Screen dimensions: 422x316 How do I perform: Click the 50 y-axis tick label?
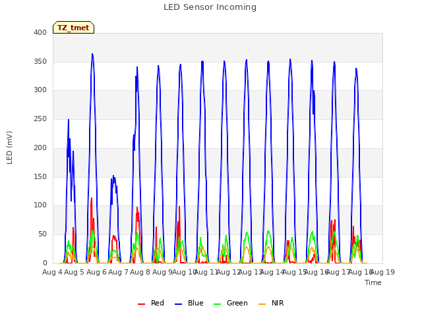point(42,234)
